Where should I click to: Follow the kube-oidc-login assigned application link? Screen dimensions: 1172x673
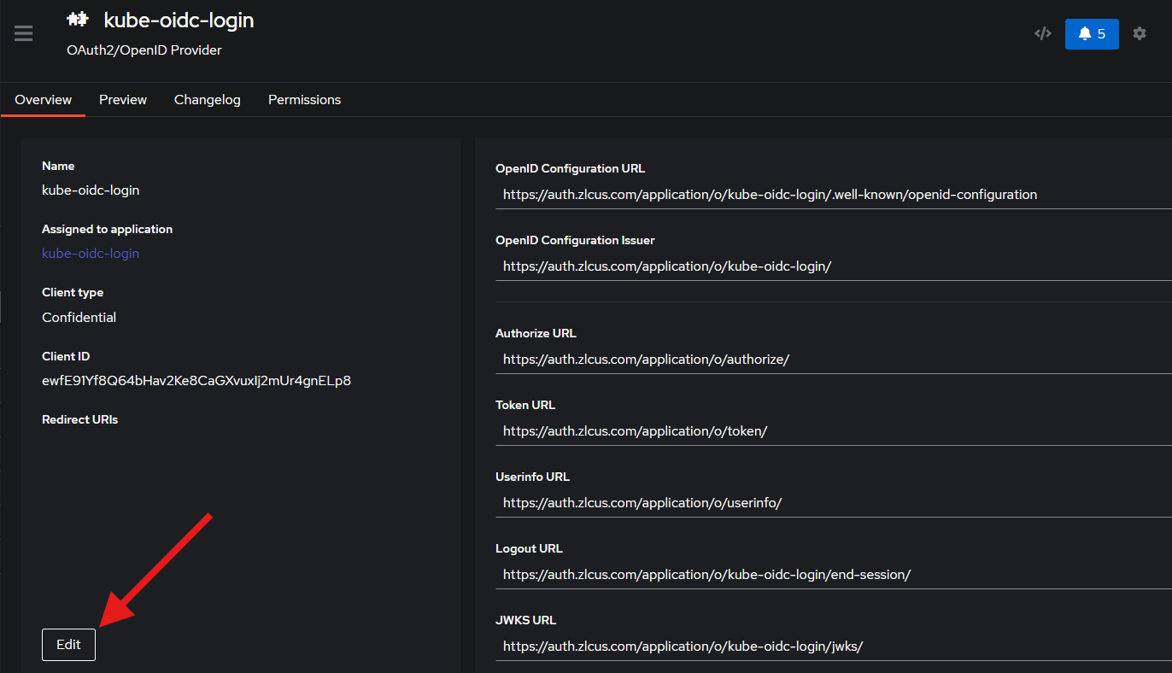tap(91, 254)
